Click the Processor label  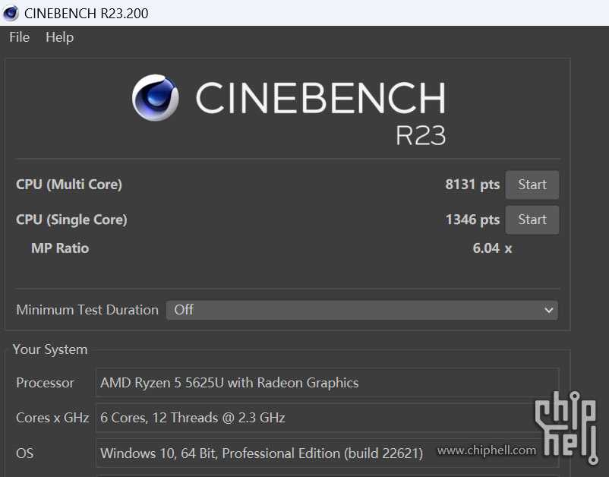coord(45,383)
